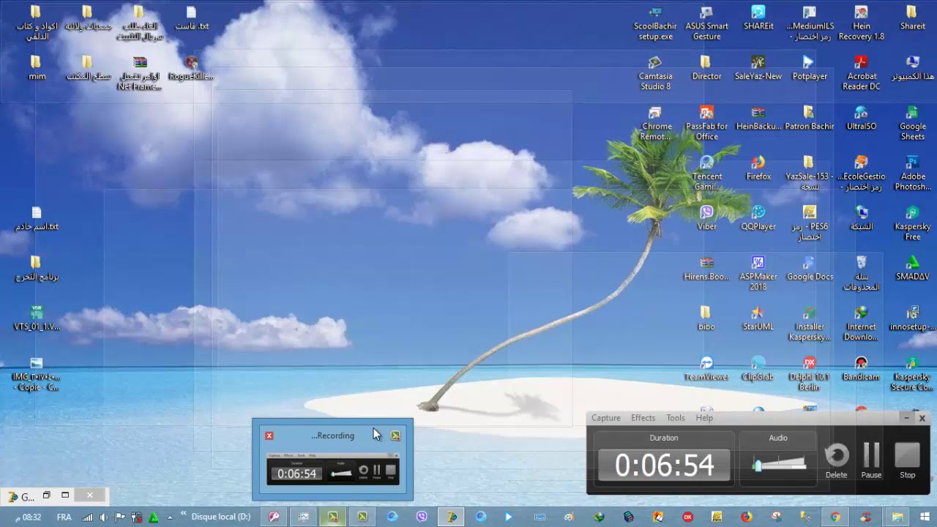This screenshot has width=937, height=527.
Task: Open the Capture menu in recorder
Action: (606, 418)
